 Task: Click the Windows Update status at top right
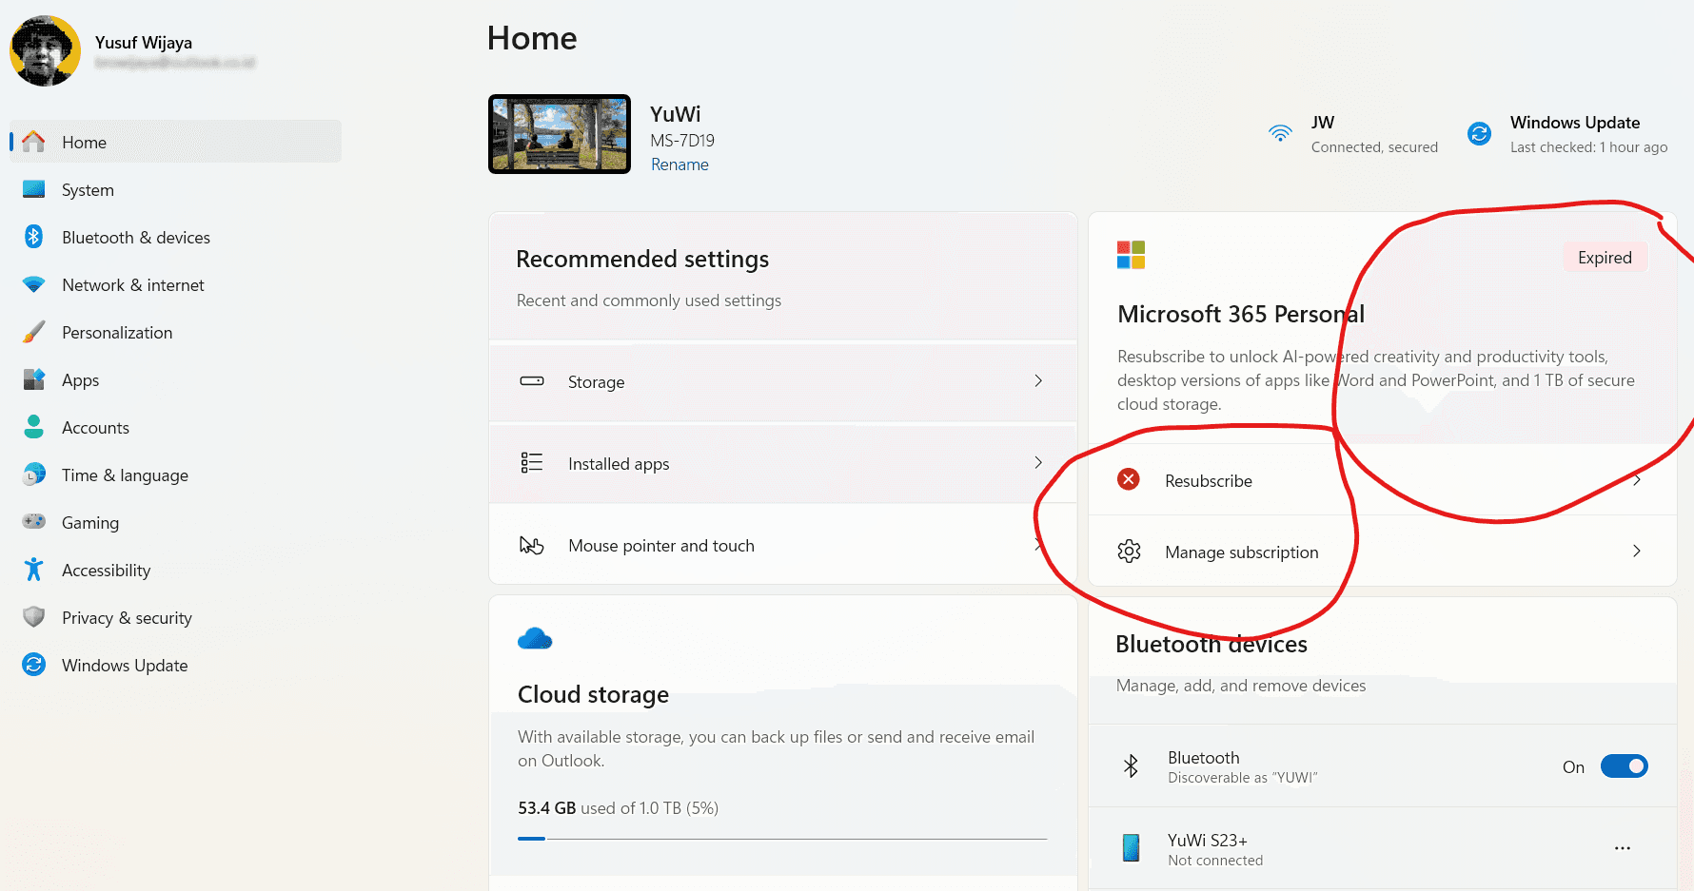coord(1567,134)
